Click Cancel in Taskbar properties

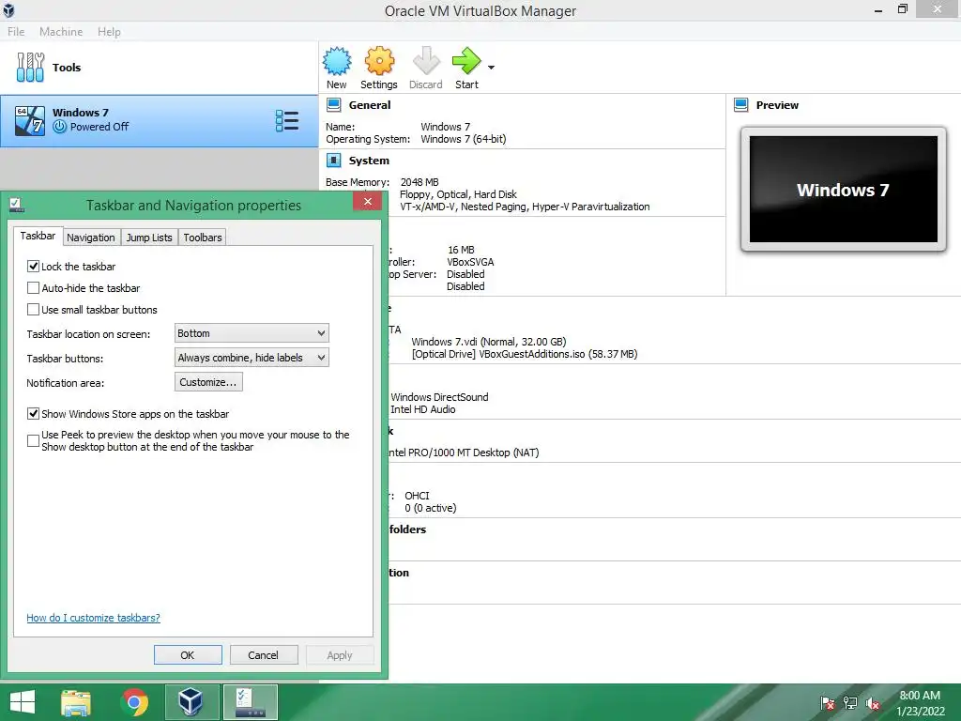point(264,654)
